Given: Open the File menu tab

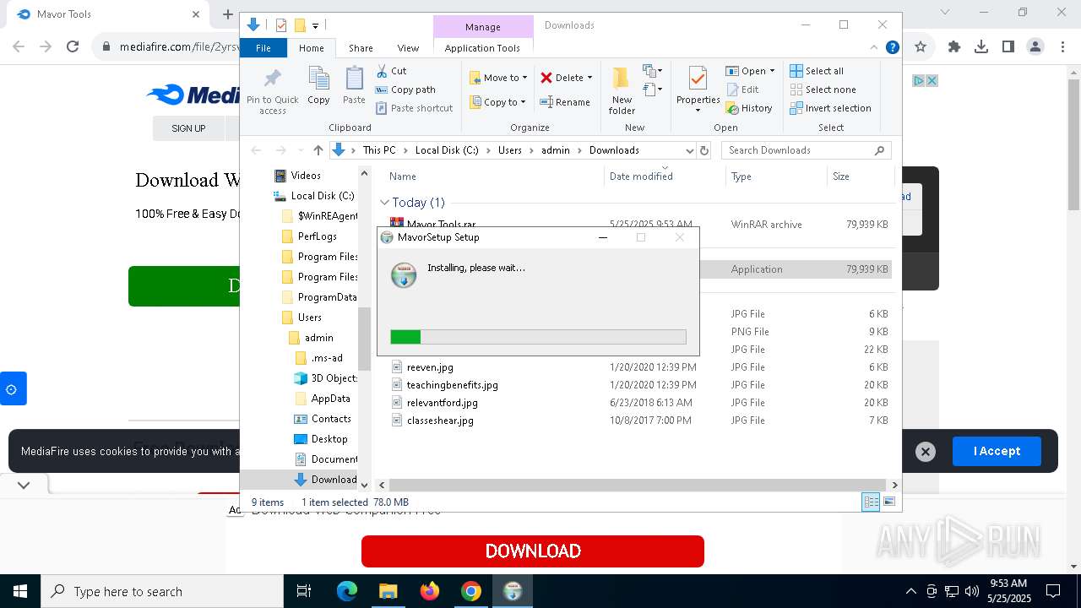Looking at the screenshot, I should click(263, 48).
